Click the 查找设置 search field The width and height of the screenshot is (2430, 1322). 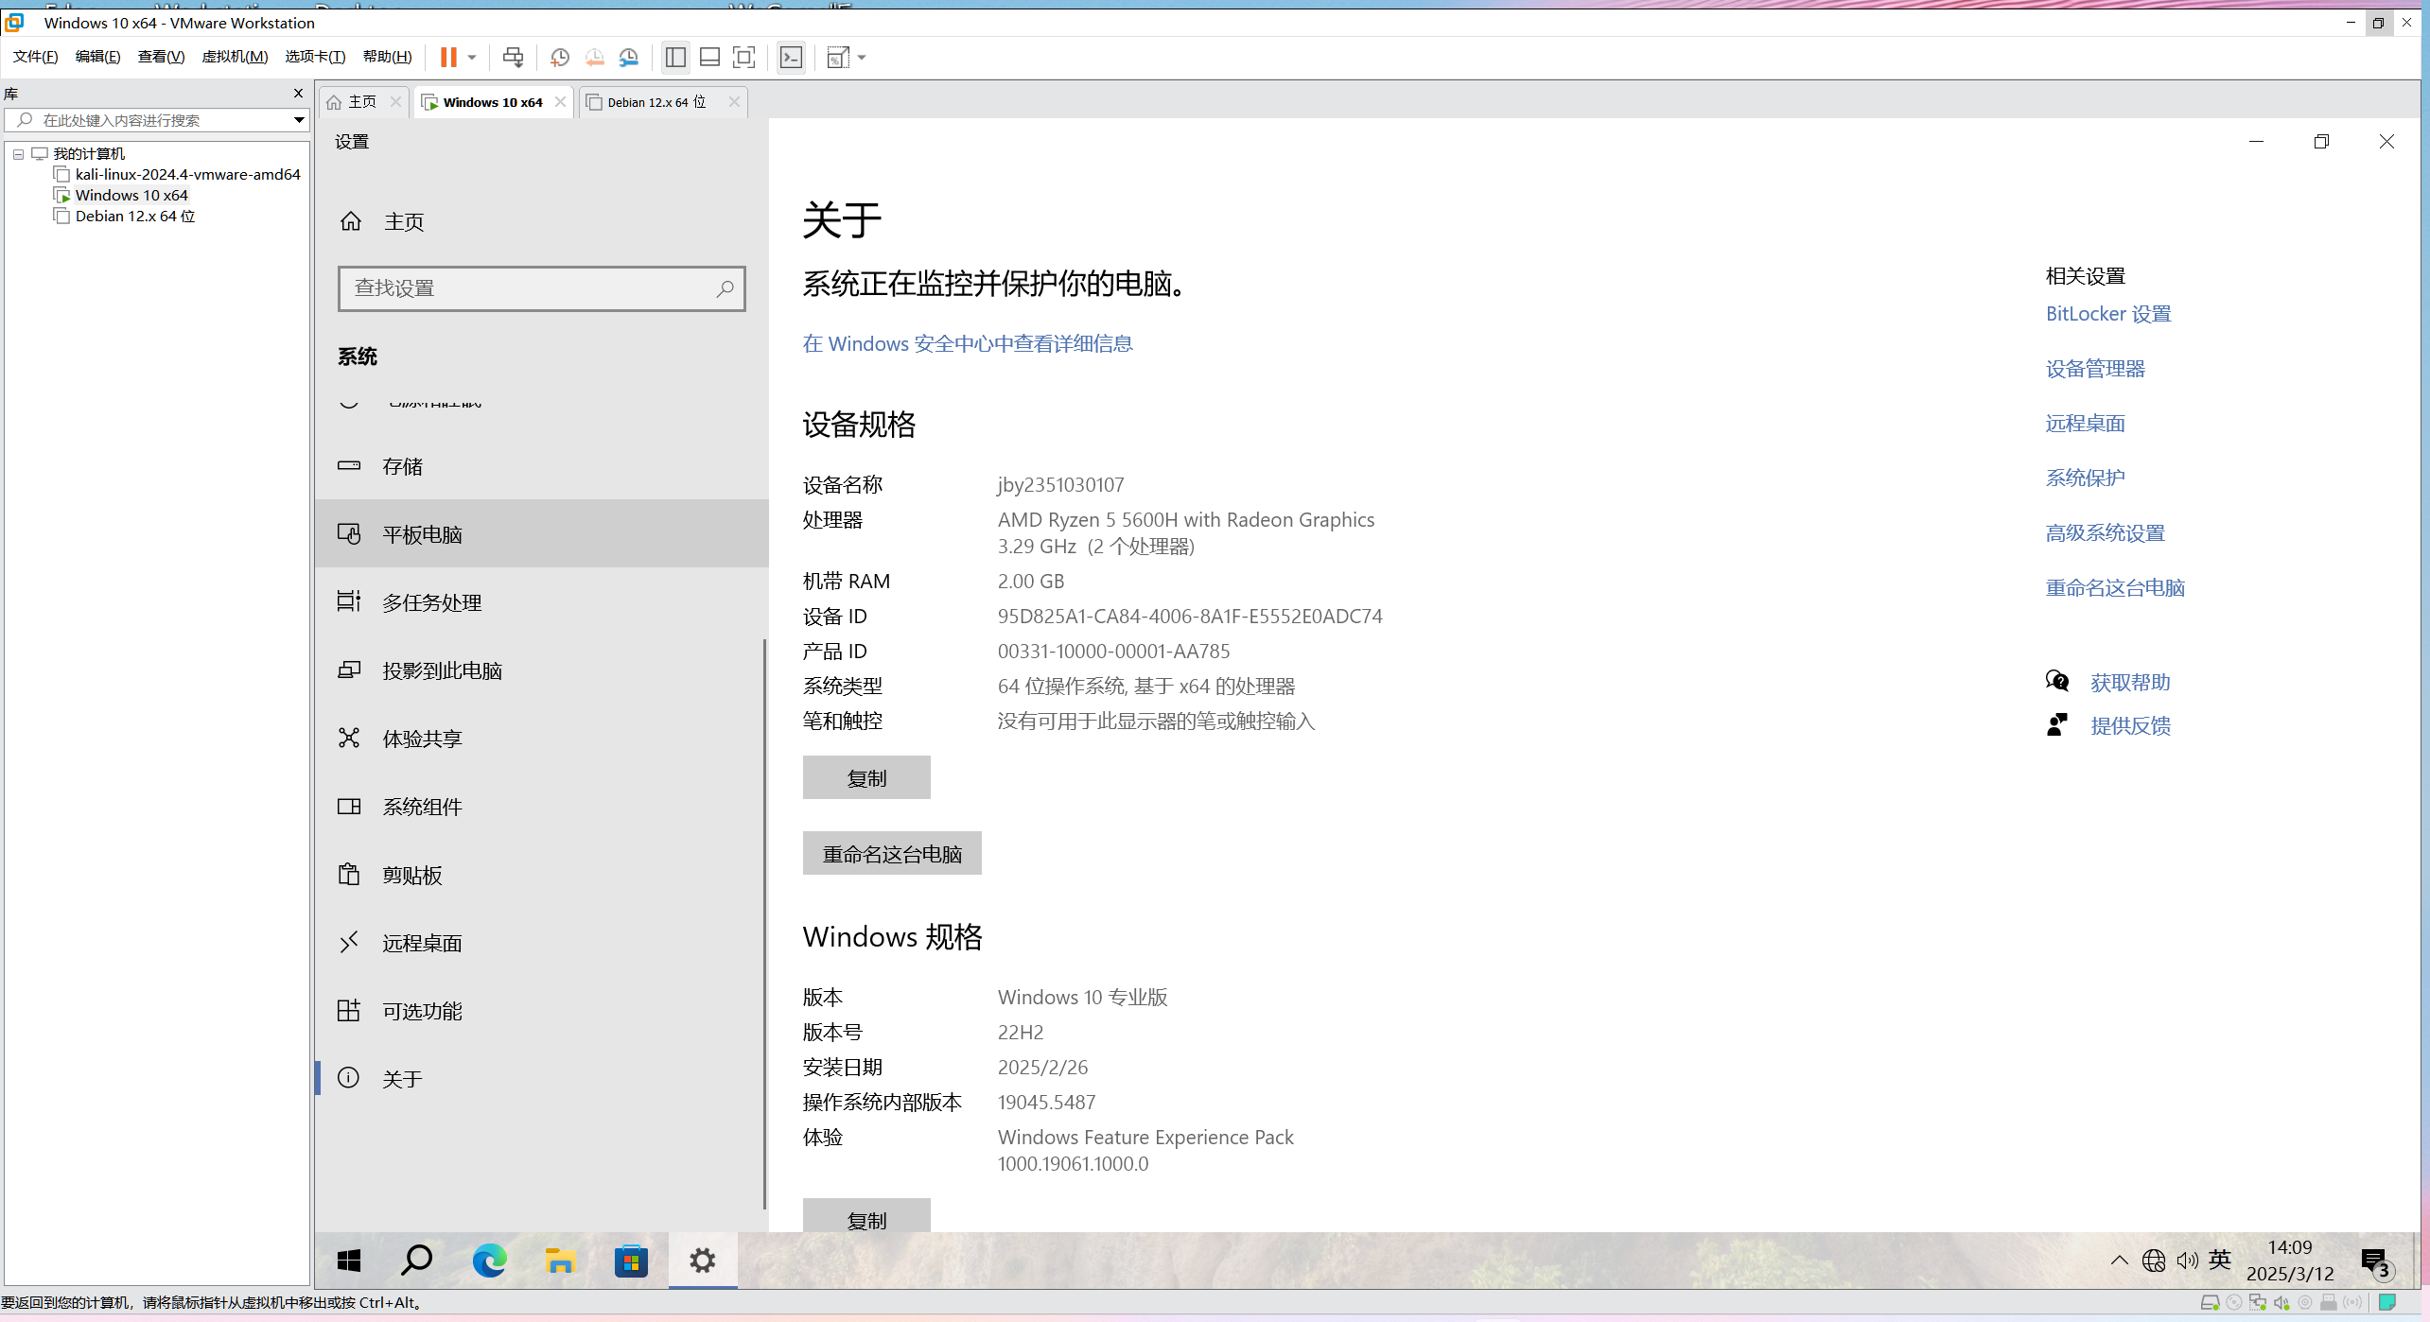coord(542,288)
